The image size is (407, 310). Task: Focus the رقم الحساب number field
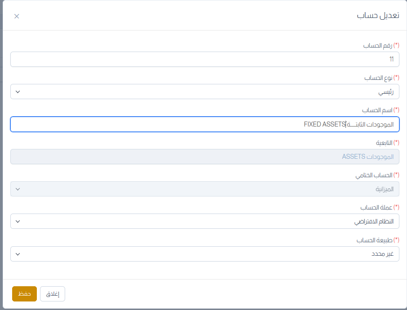pos(204,59)
